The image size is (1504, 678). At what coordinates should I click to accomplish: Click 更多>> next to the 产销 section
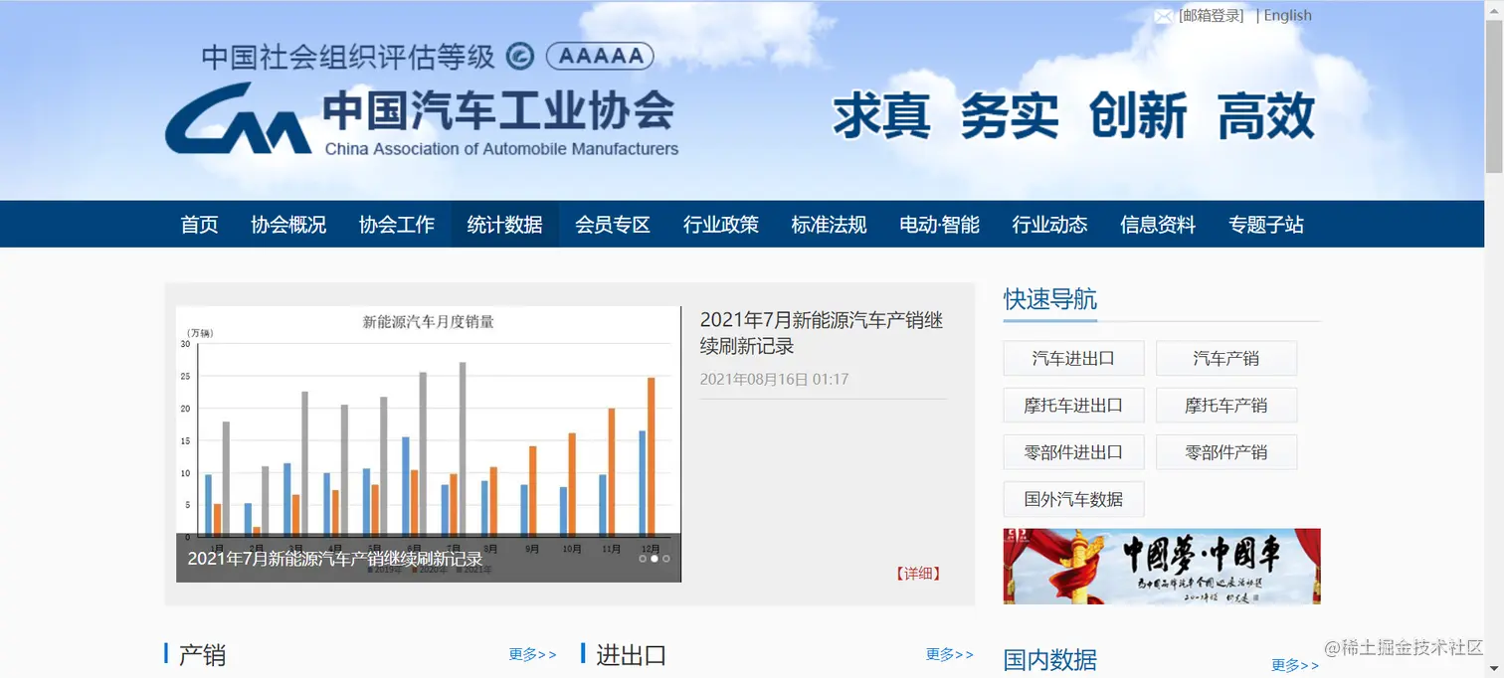pyautogui.click(x=531, y=653)
